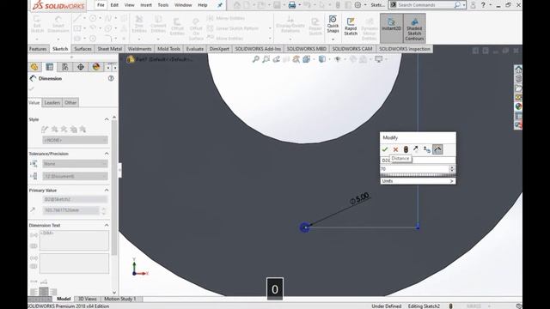Switch to the Features tab

click(38, 49)
